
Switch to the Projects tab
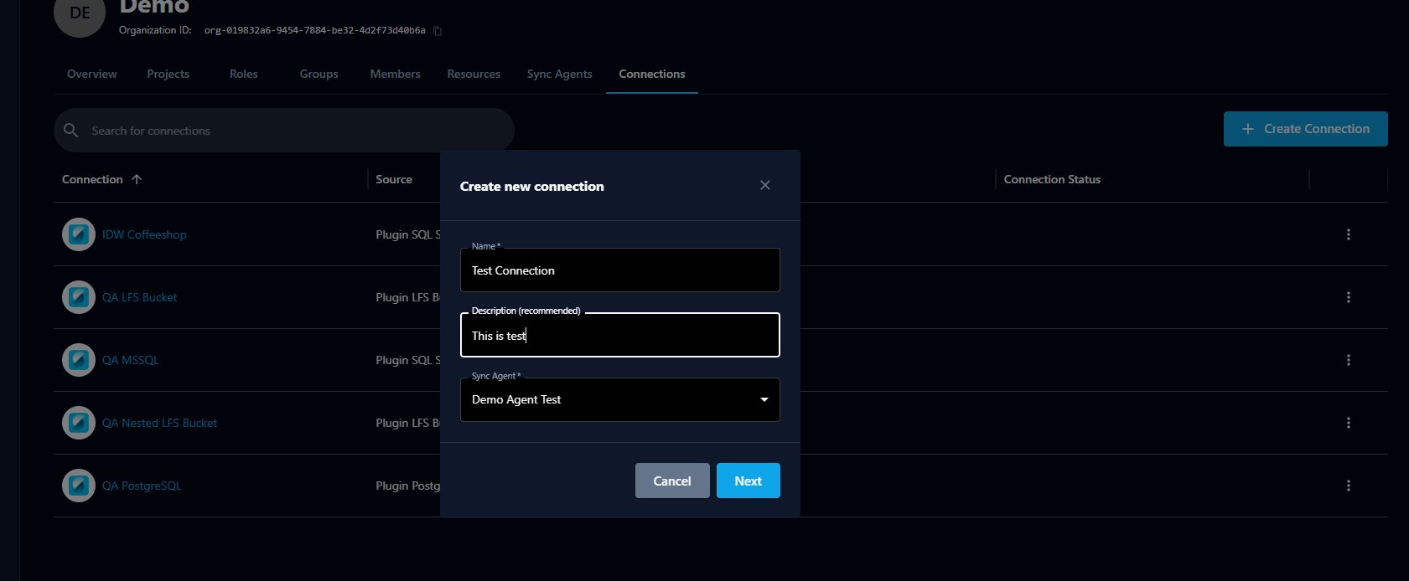click(x=168, y=74)
